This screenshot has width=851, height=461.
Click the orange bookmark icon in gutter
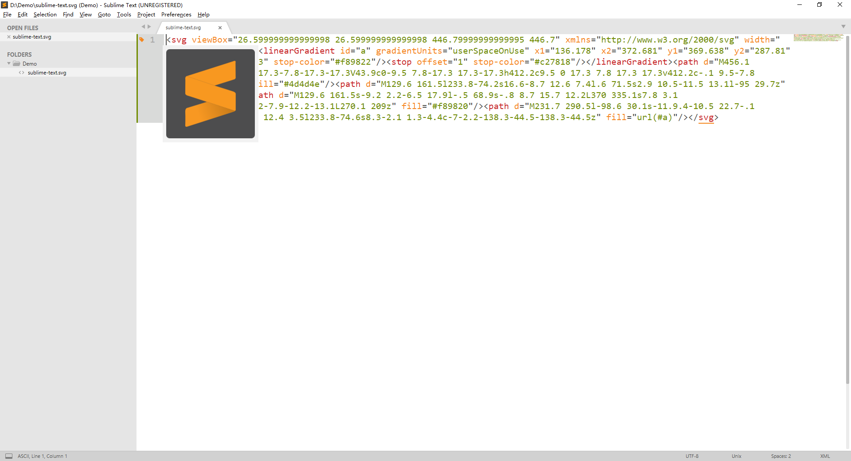coord(142,39)
